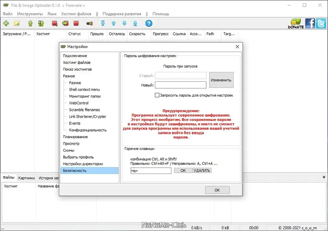The width and height of the screenshot is (328, 231).
Task: Click the key accounts icon
Action: 89,23
